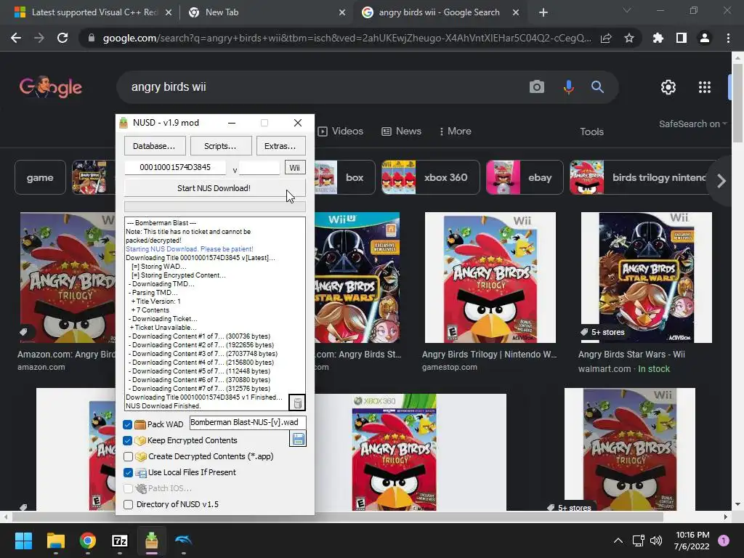Close the New Tab tab

[x=342, y=13]
